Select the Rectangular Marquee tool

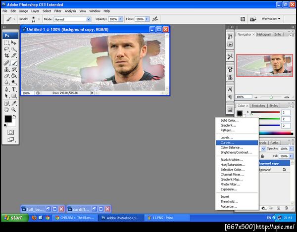click(6, 43)
